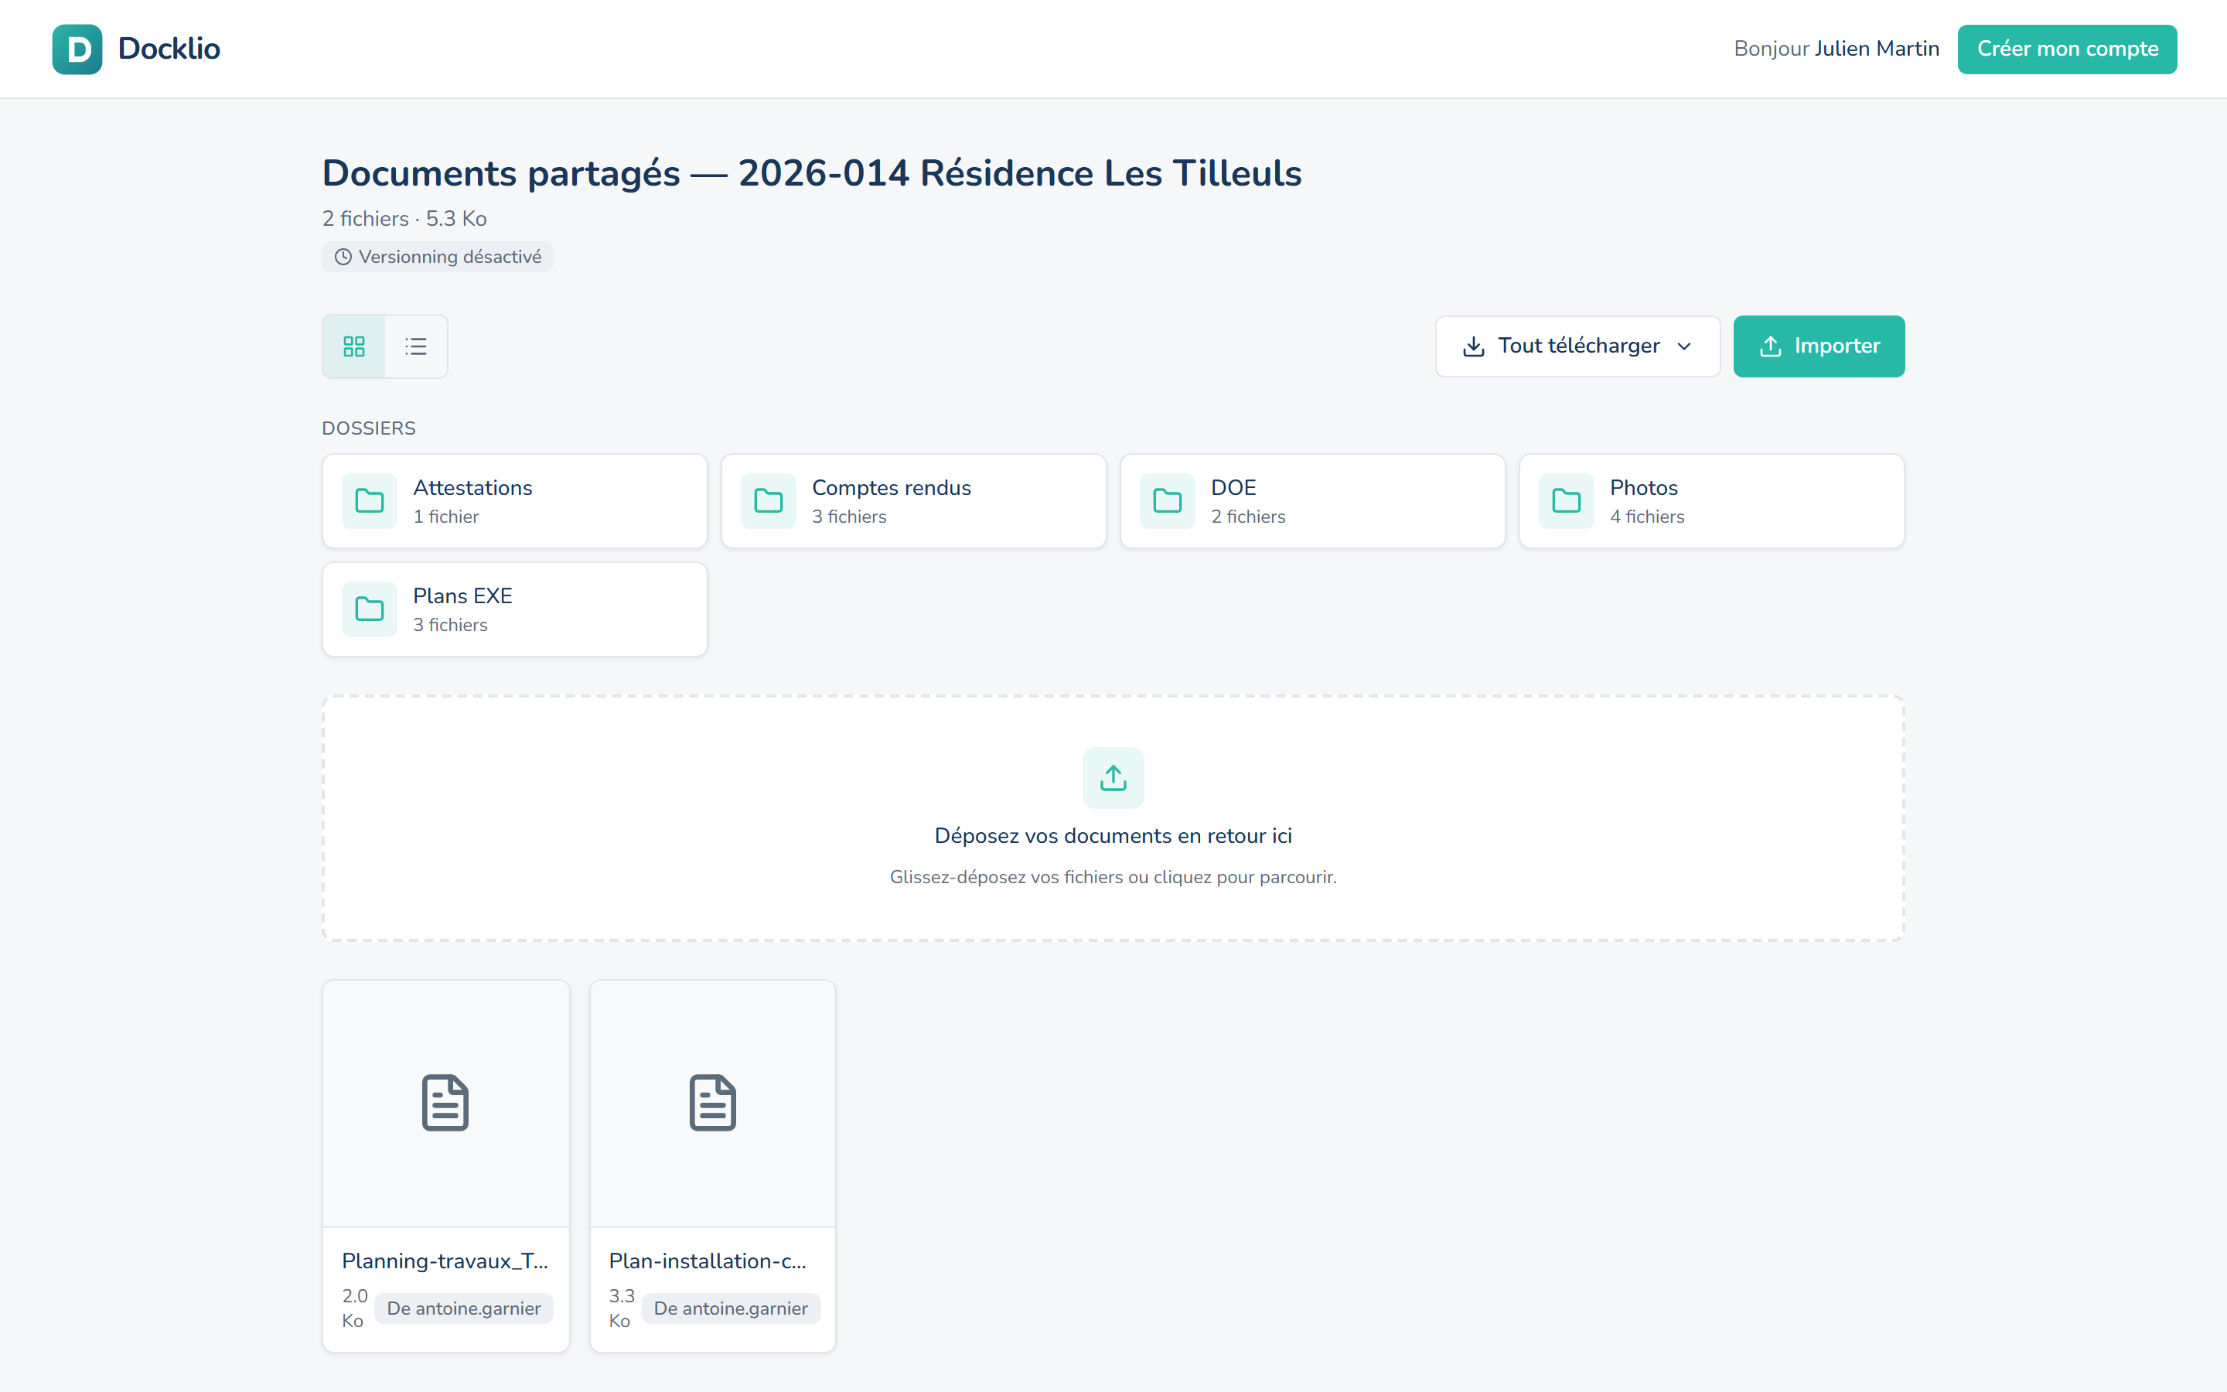Screen dimensions: 2227x1392
Task: Click the chevron on Tout télécharger
Action: point(1684,346)
